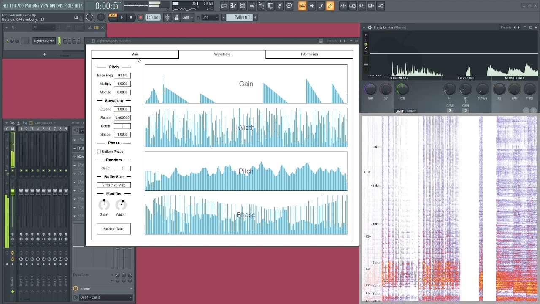540x304 pixels.
Task: Click the Comb value field
Action: click(122, 126)
